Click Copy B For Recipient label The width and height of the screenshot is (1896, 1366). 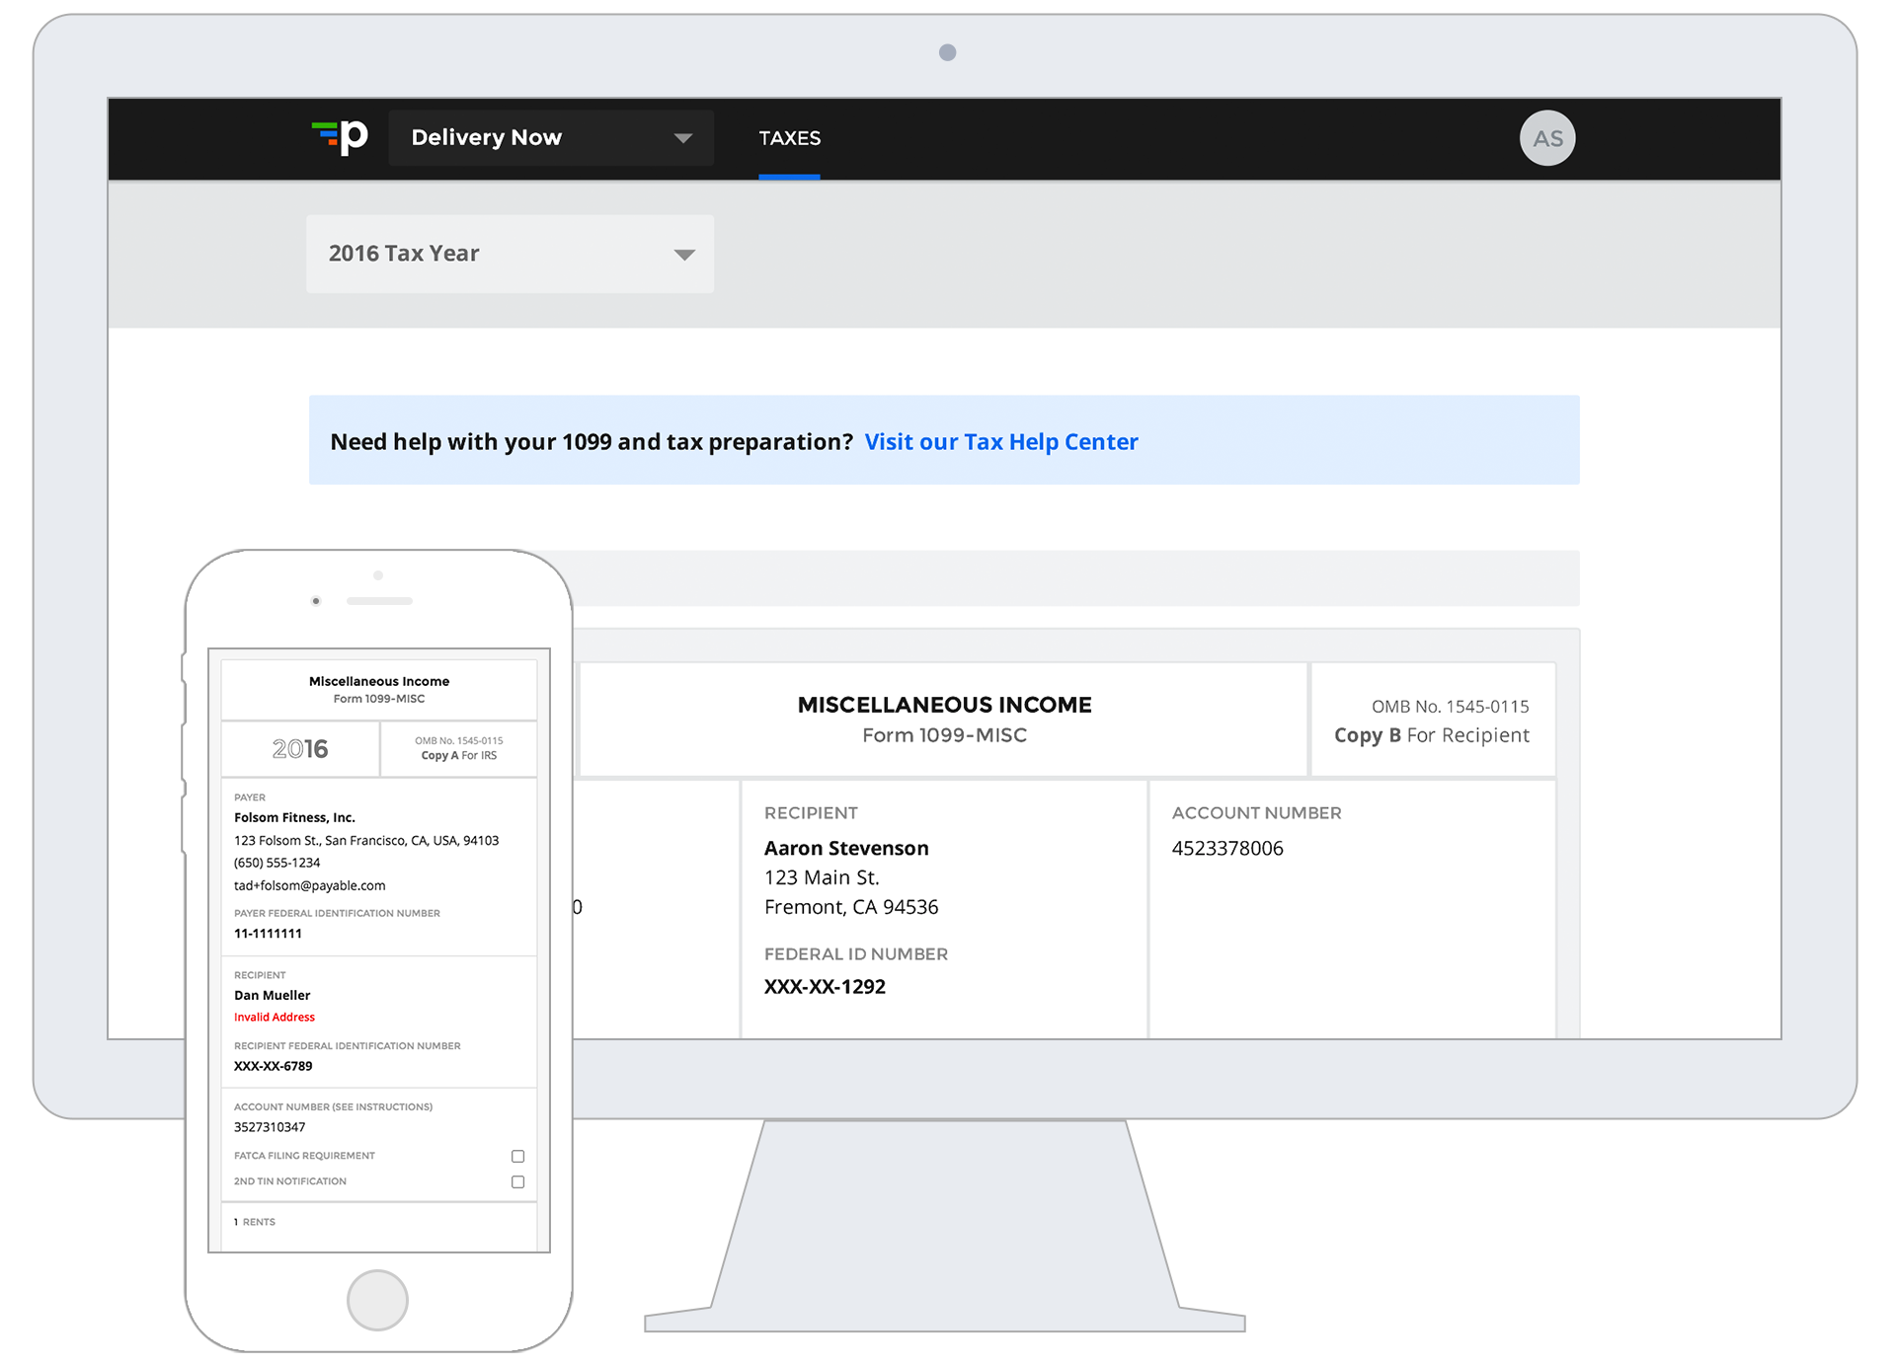pyautogui.click(x=1431, y=735)
